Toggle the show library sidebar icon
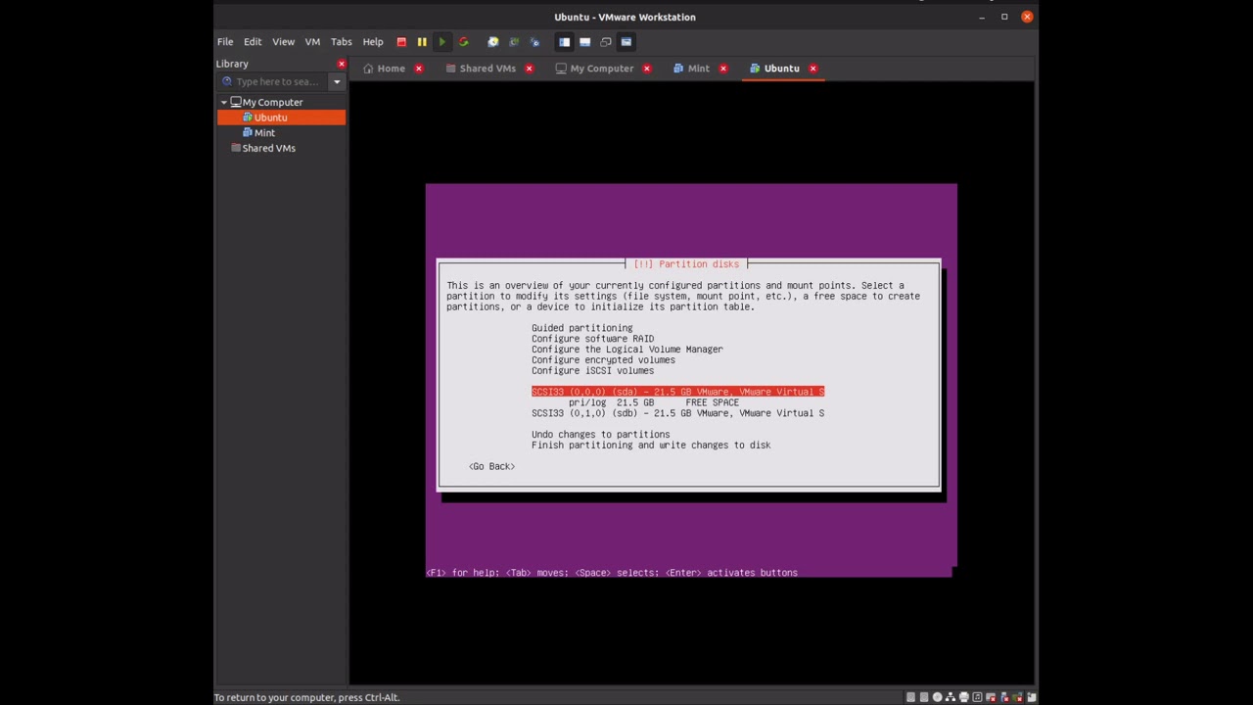The image size is (1253, 705). 564,42
